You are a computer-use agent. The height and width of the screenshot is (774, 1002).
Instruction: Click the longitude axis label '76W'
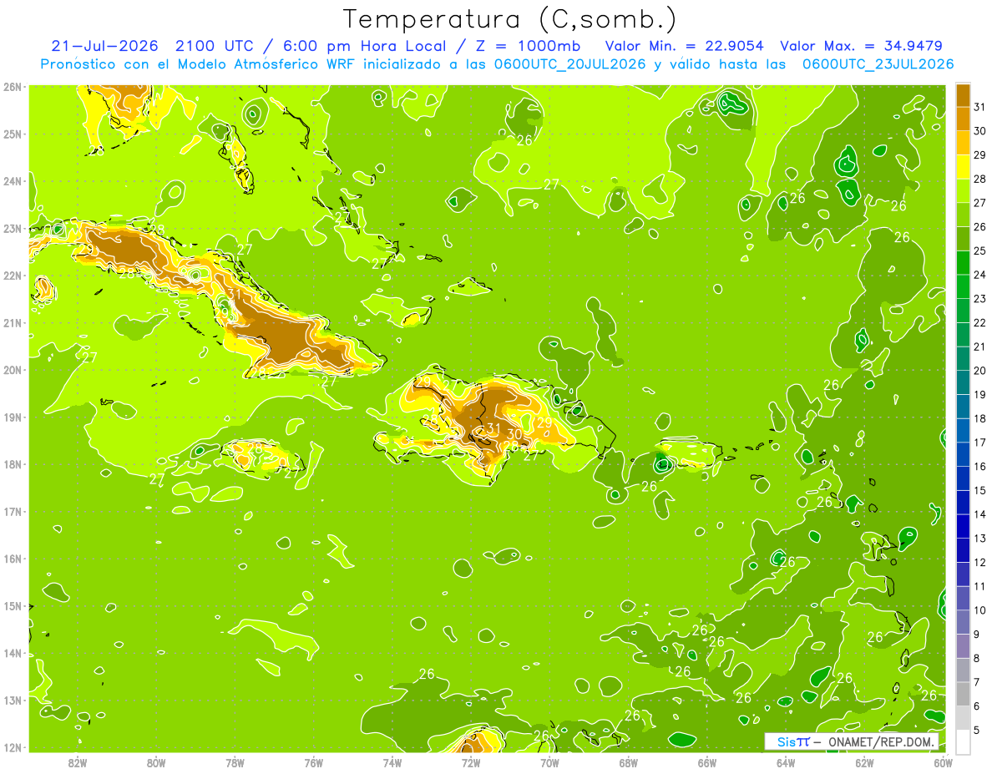point(313,762)
